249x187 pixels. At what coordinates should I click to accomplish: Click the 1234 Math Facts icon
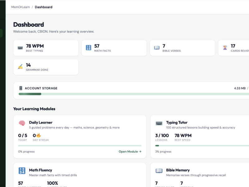(x=88, y=48)
